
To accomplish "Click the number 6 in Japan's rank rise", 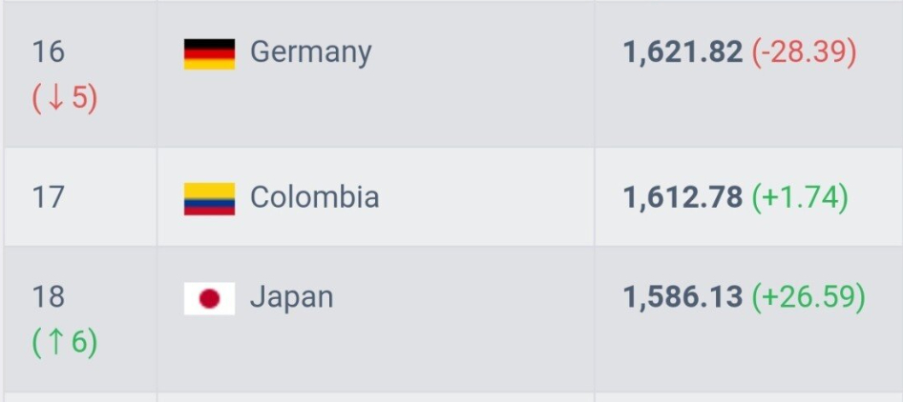I will 80,343.
